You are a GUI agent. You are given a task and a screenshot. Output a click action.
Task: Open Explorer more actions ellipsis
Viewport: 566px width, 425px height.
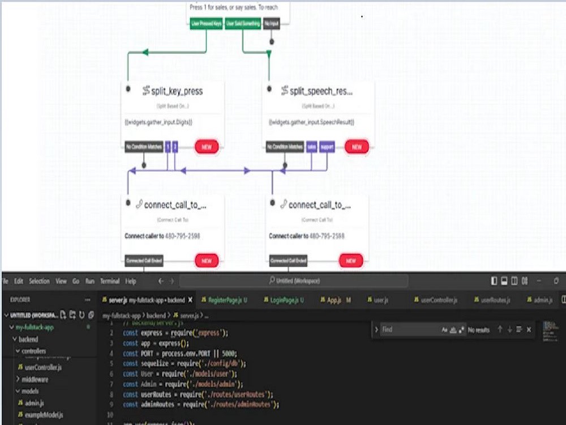87,300
